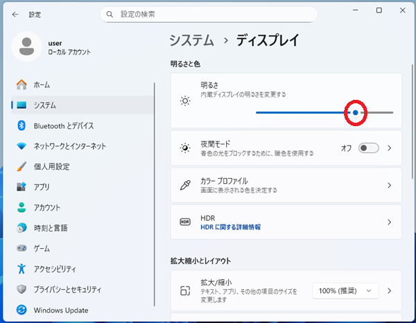The height and width of the screenshot is (323, 416).
Task: Click the brightness sun icon
Action: [x=185, y=101]
